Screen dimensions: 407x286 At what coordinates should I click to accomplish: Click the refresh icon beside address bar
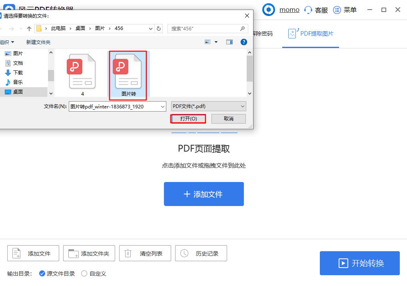[158, 28]
